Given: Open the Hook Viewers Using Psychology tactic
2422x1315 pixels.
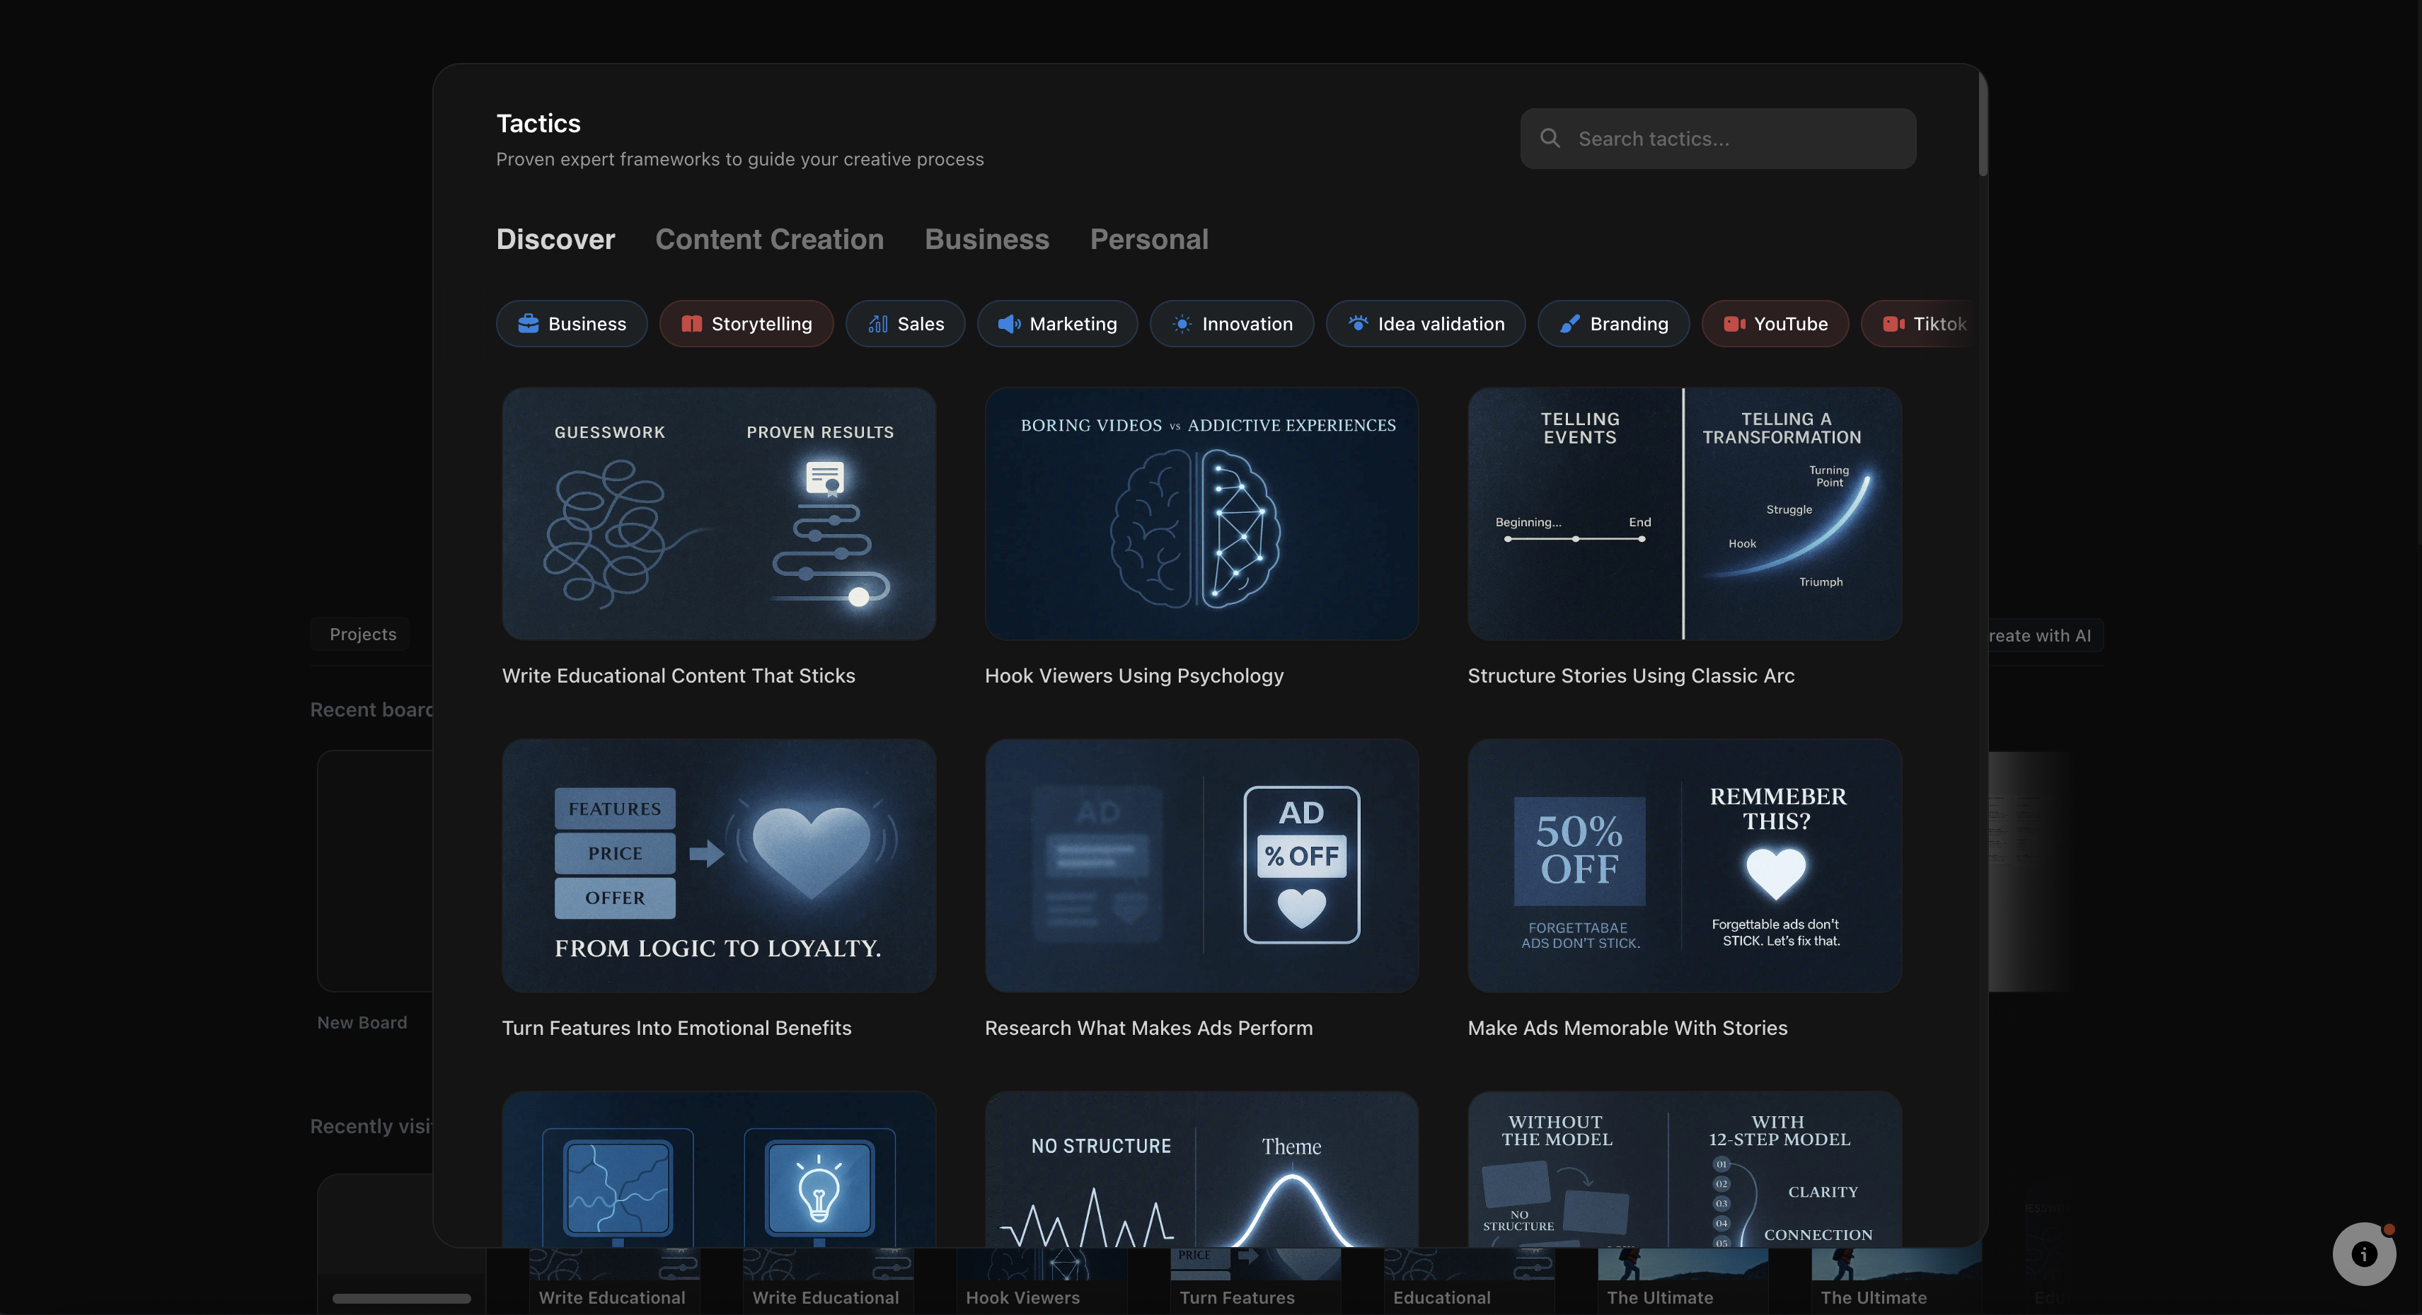Looking at the screenshot, I should point(1201,515).
